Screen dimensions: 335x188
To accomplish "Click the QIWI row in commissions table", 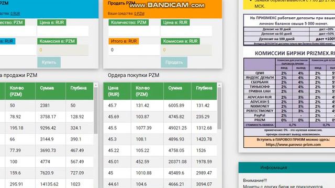I will coord(289,73).
